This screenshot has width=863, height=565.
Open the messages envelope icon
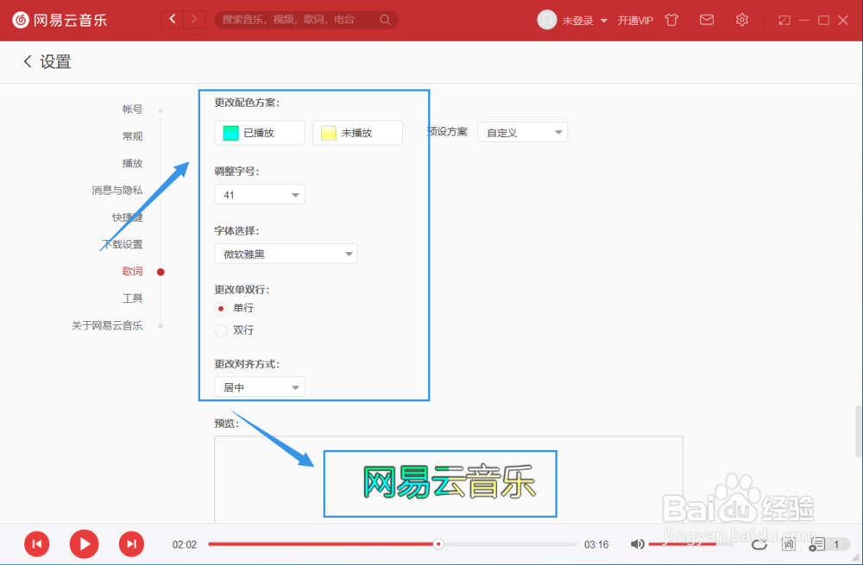pyautogui.click(x=707, y=21)
